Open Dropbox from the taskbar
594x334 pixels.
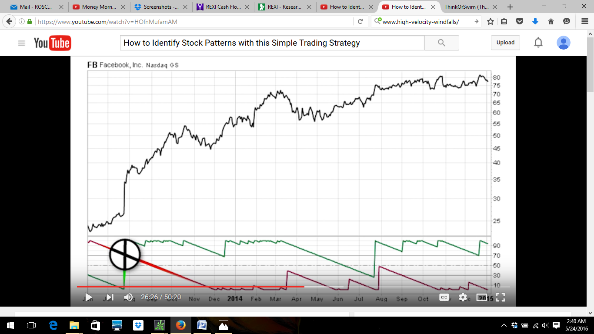coord(138,325)
